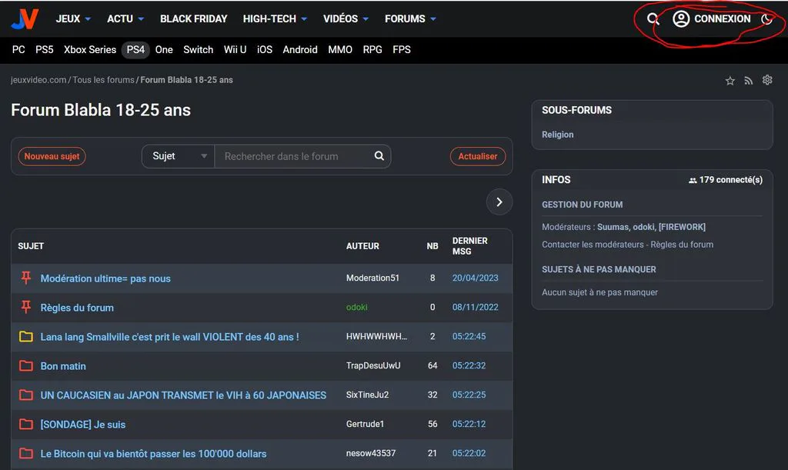Open the Religion sub-forum link
The height and width of the screenshot is (470, 788).
pos(557,135)
